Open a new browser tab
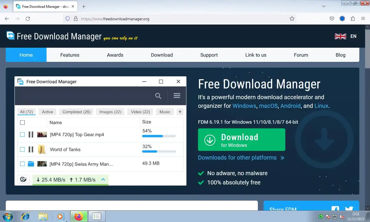This screenshot has width=370, height=222. [84, 6]
